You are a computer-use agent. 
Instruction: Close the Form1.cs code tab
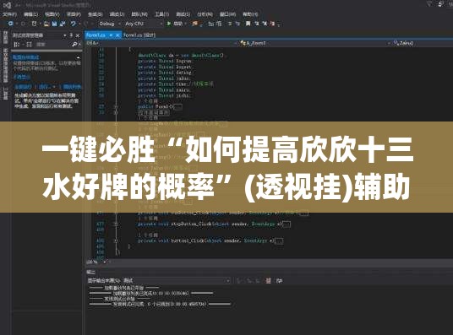click(x=117, y=35)
